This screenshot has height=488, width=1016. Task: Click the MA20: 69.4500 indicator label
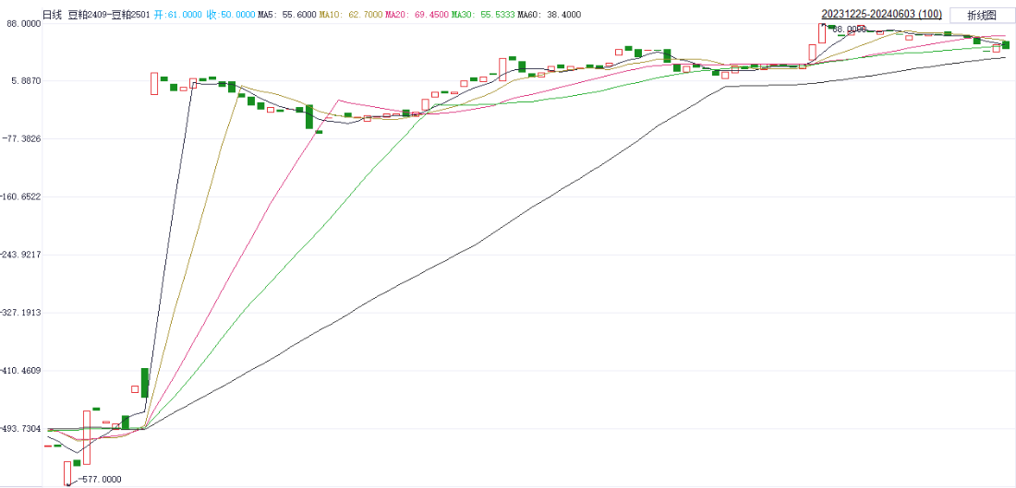417,14
